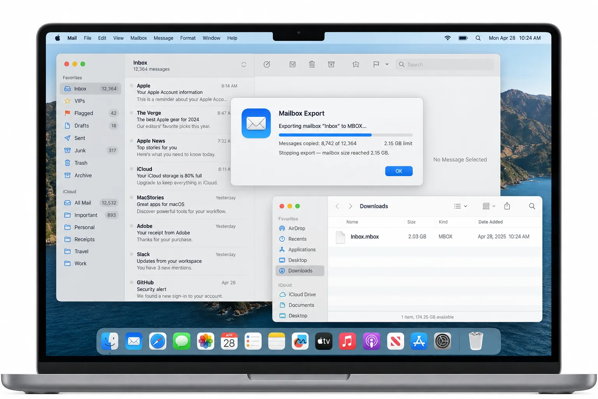Screen dimensions: 598x399
Task: Select Downloads in Finder sidebar
Action: click(300, 271)
